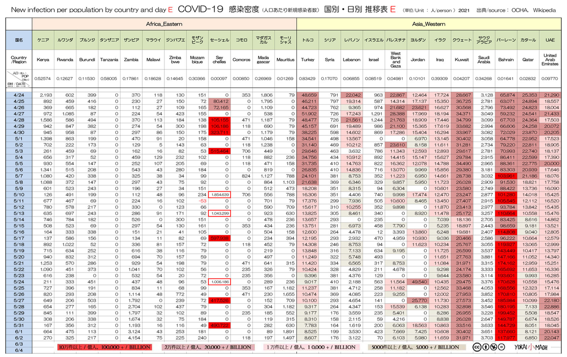Image resolution: width=567 pixels, height=357 pixels.
Task: Click the 6/2 date row label
Action: (19, 338)
